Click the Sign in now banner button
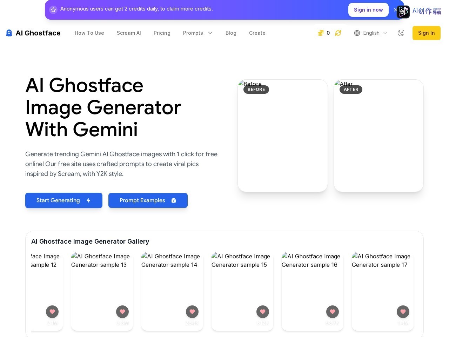449x337 pixels. pyautogui.click(x=368, y=10)
